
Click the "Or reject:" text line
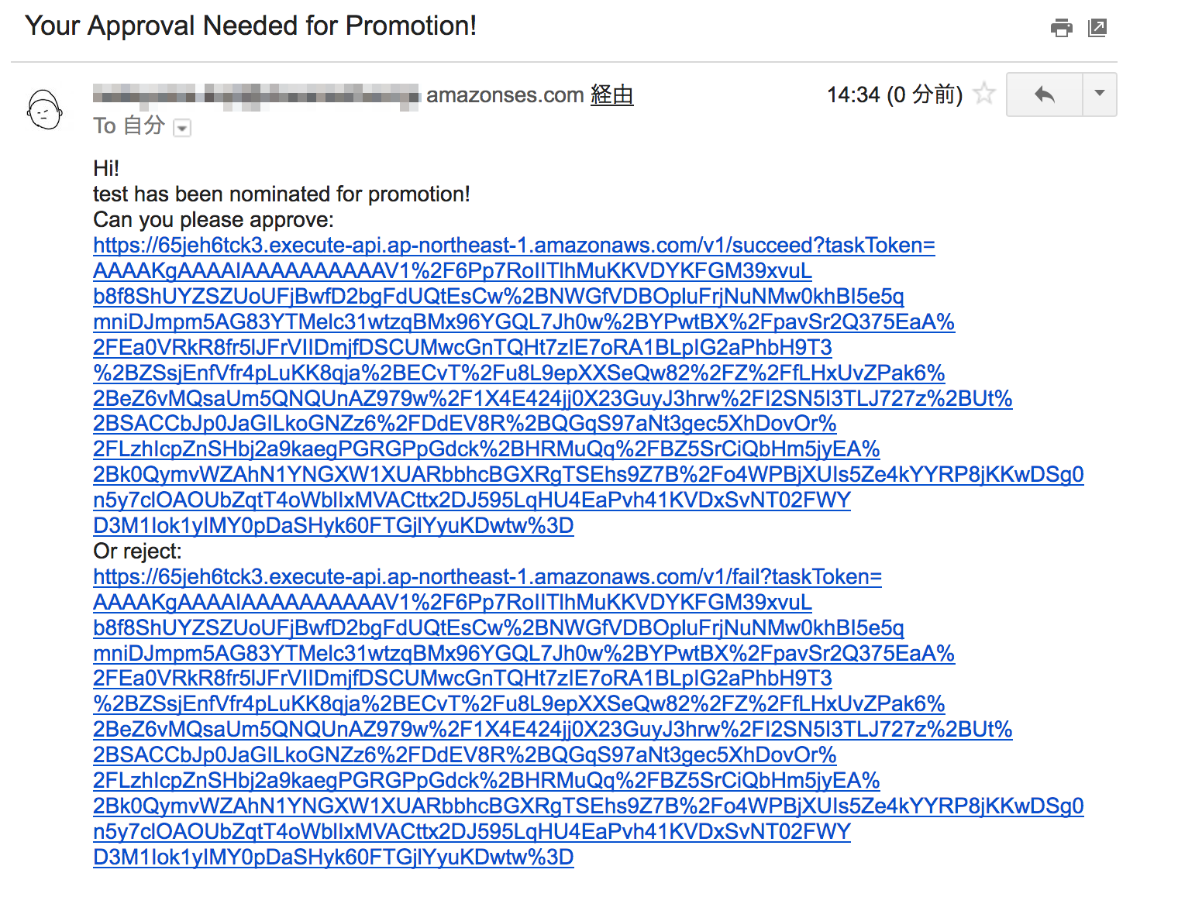(x=137, y=552)
